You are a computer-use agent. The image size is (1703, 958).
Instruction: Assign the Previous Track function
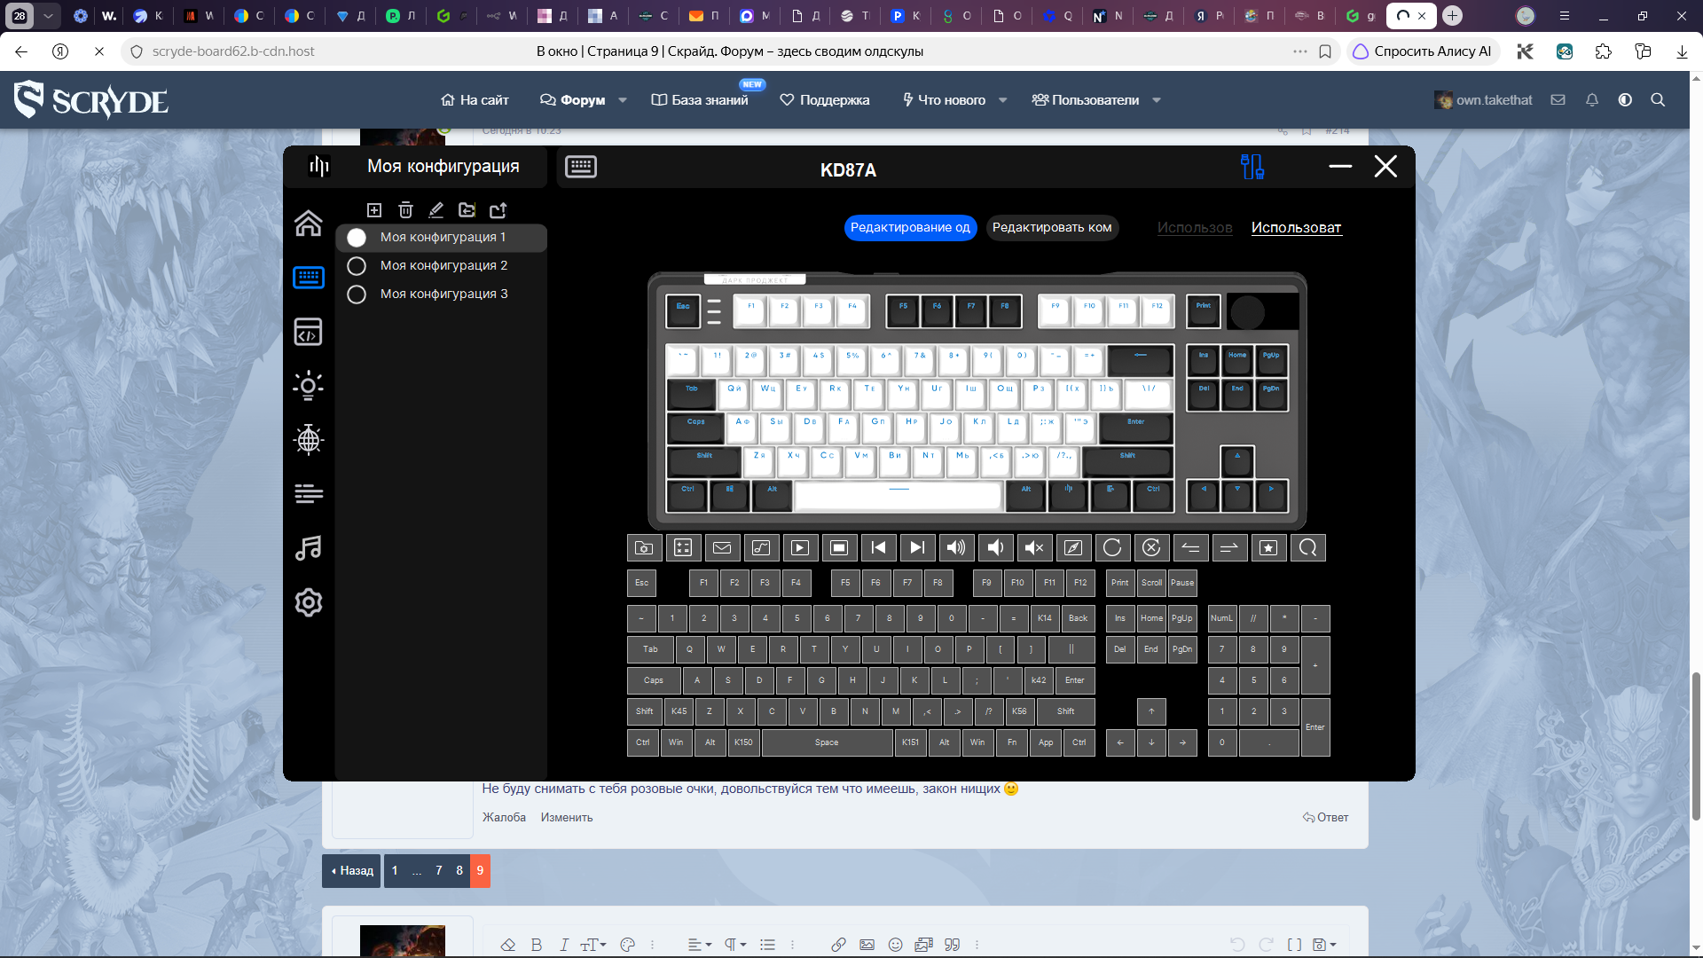878,547
